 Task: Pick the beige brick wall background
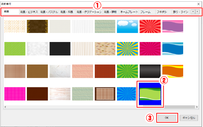click(x=105, y=49)
